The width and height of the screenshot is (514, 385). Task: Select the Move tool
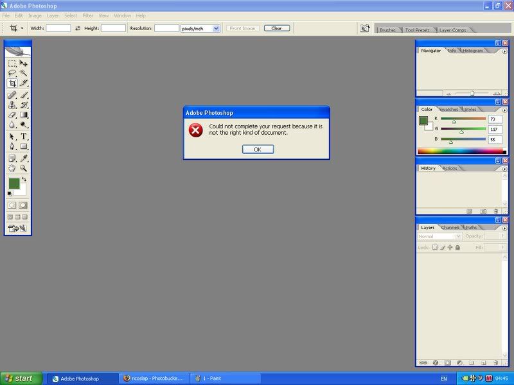pos(24,64)
